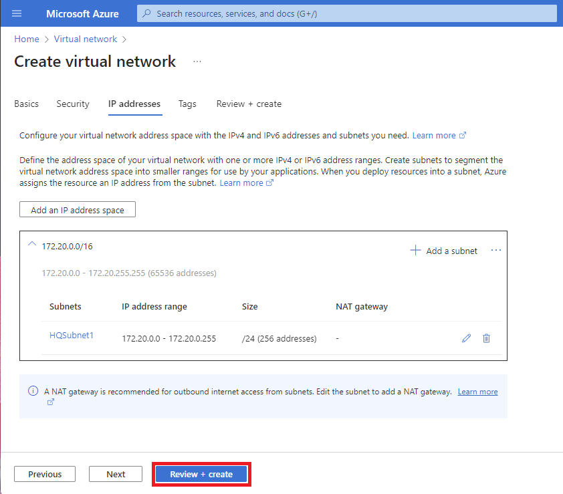
Task: Open the Azure portal hamburger menu
Action: 17,13
